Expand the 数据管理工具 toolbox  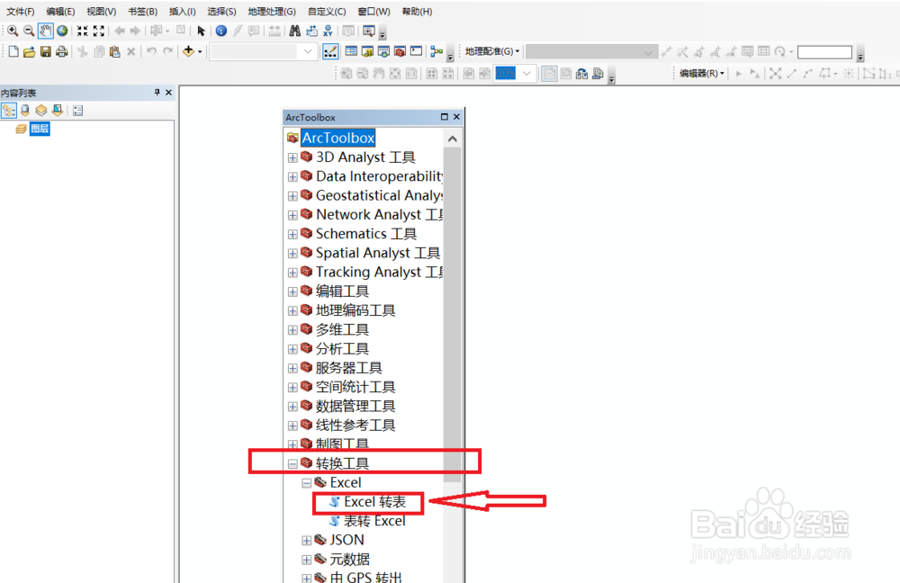(292, 407)
